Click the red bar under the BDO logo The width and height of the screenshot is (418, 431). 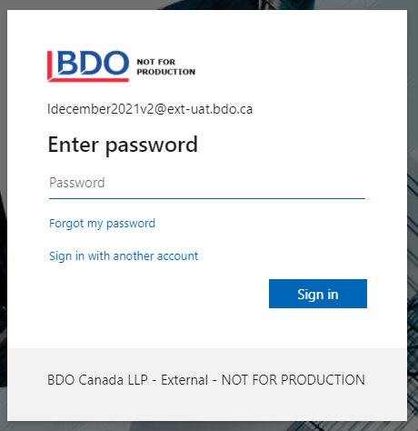(90, 80)
